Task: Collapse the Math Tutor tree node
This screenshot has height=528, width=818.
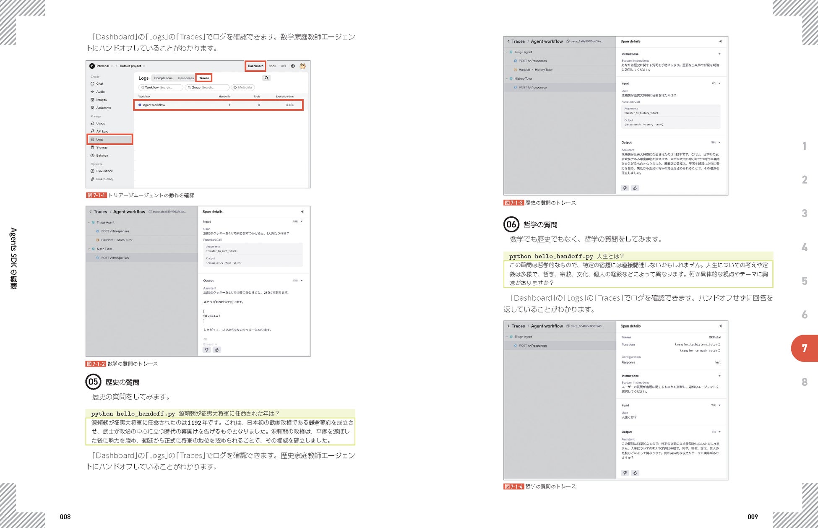Action: click(89, 249)
